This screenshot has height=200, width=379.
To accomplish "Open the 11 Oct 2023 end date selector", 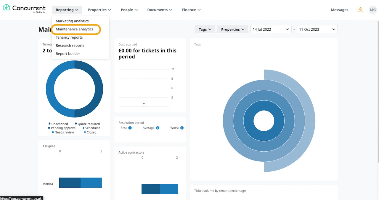I will pyautogui.click(x=317, y=29).
